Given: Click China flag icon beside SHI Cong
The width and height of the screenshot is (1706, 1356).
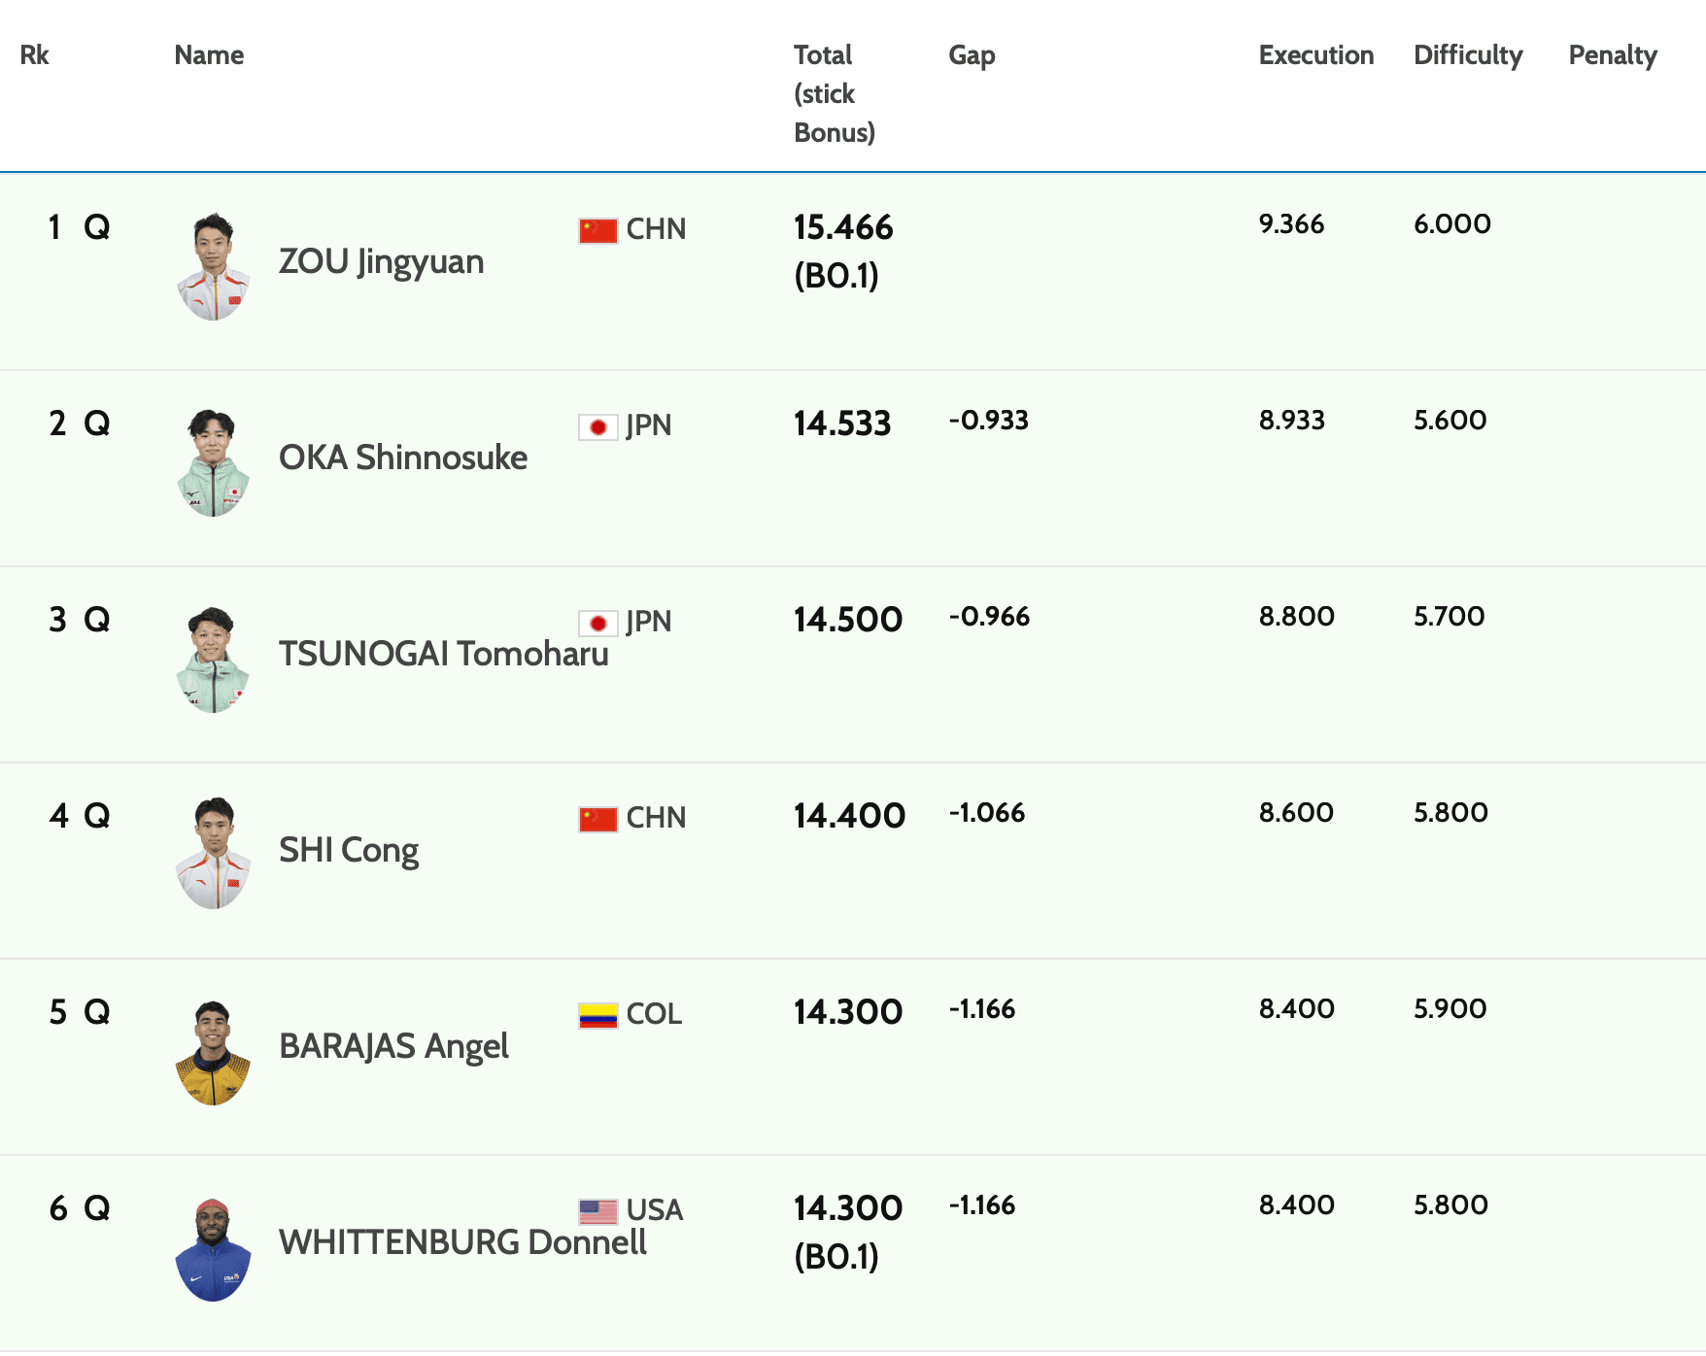Looking at the screenshot, I should pyautogui.click(x=597, y=819).
